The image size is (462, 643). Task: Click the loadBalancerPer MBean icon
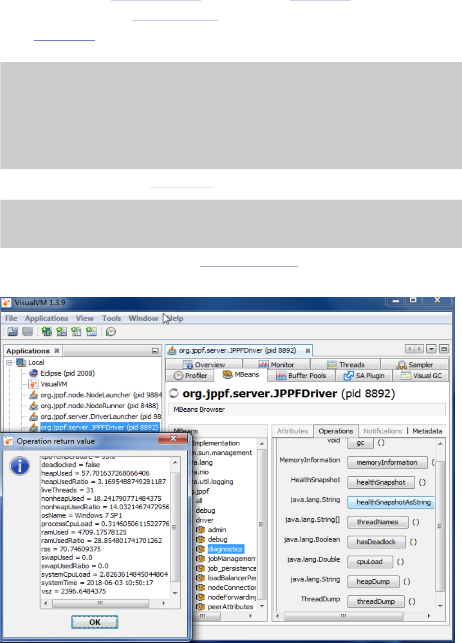[200, 578]
